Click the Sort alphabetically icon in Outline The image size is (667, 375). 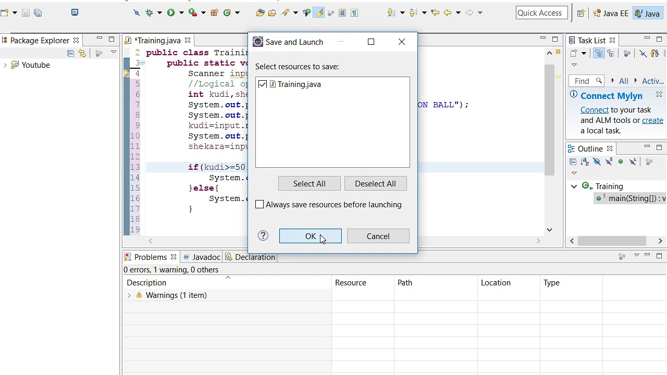click(585, 162)
